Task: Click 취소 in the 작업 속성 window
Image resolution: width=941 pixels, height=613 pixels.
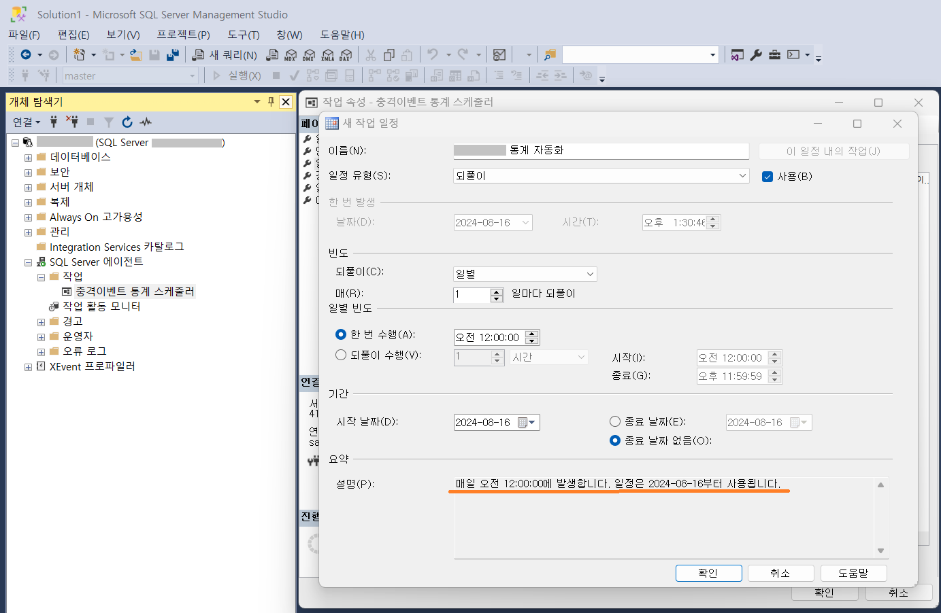Action: click(x=898, y=593)
